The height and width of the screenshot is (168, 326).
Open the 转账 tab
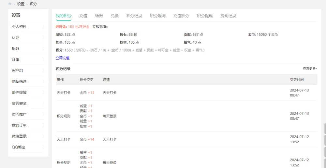pos(99,16)
